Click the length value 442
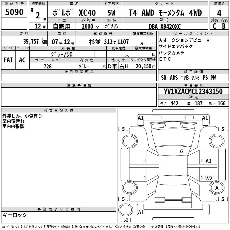 (175, 103)
